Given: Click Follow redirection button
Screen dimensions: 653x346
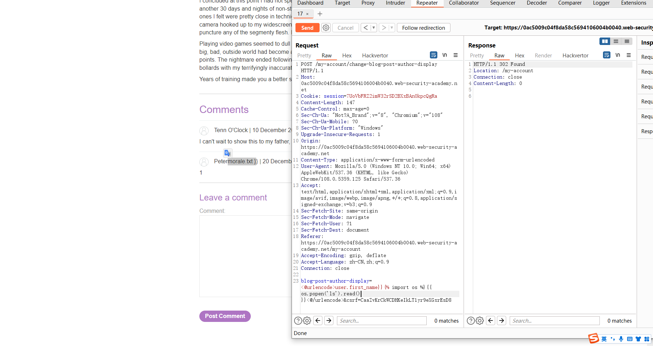Looking at the screenshot, I should coord(424,28).
